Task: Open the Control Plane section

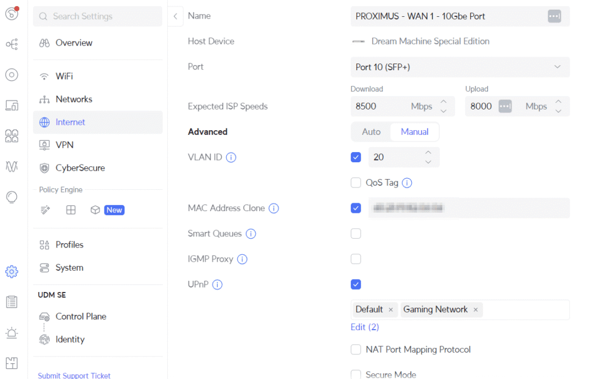Action: (98, 316)
